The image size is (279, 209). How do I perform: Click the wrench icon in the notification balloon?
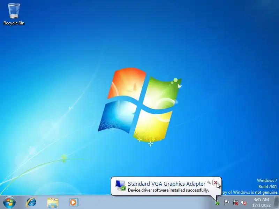tap(209, 183)
